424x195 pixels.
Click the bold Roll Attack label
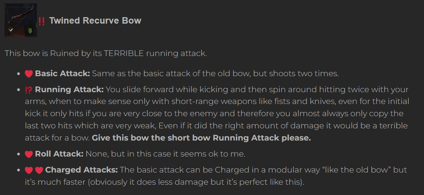(59, 154)
